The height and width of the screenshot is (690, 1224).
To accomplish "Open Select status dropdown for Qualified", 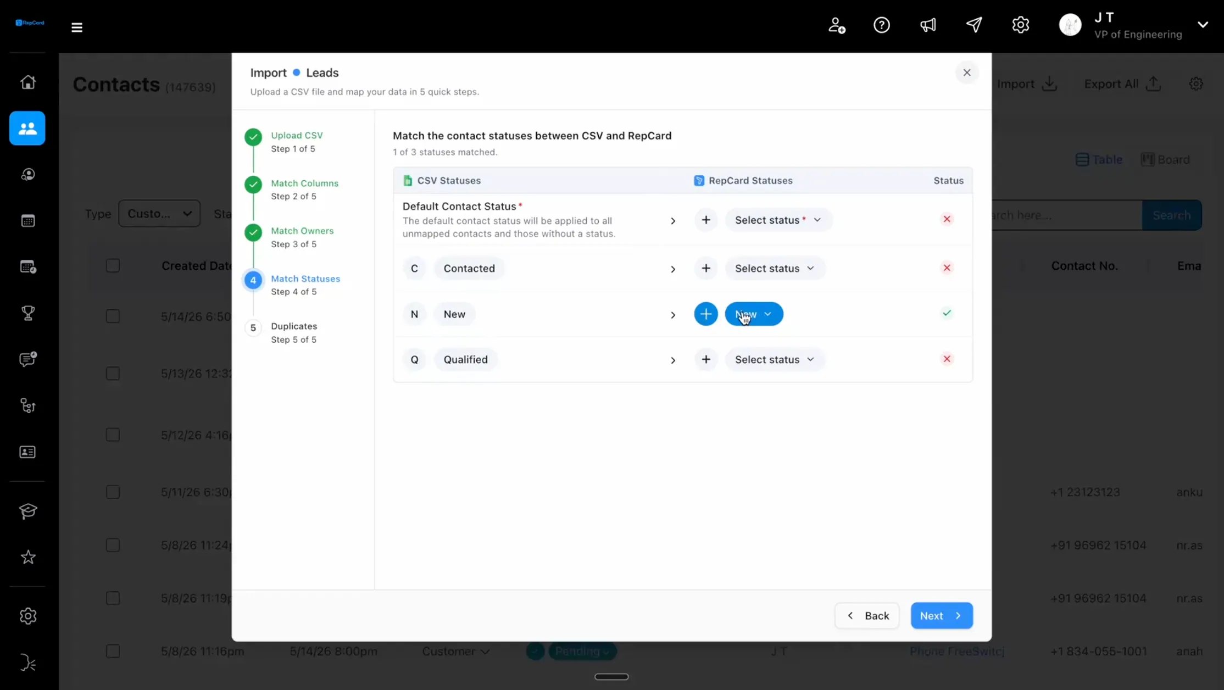I will pos(775,359).
